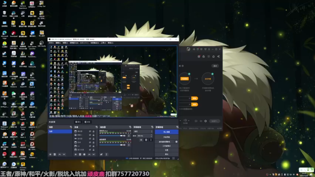Open the scene transition type dropdown
This screenshot has height=177, width=315.
click(143, 131)
